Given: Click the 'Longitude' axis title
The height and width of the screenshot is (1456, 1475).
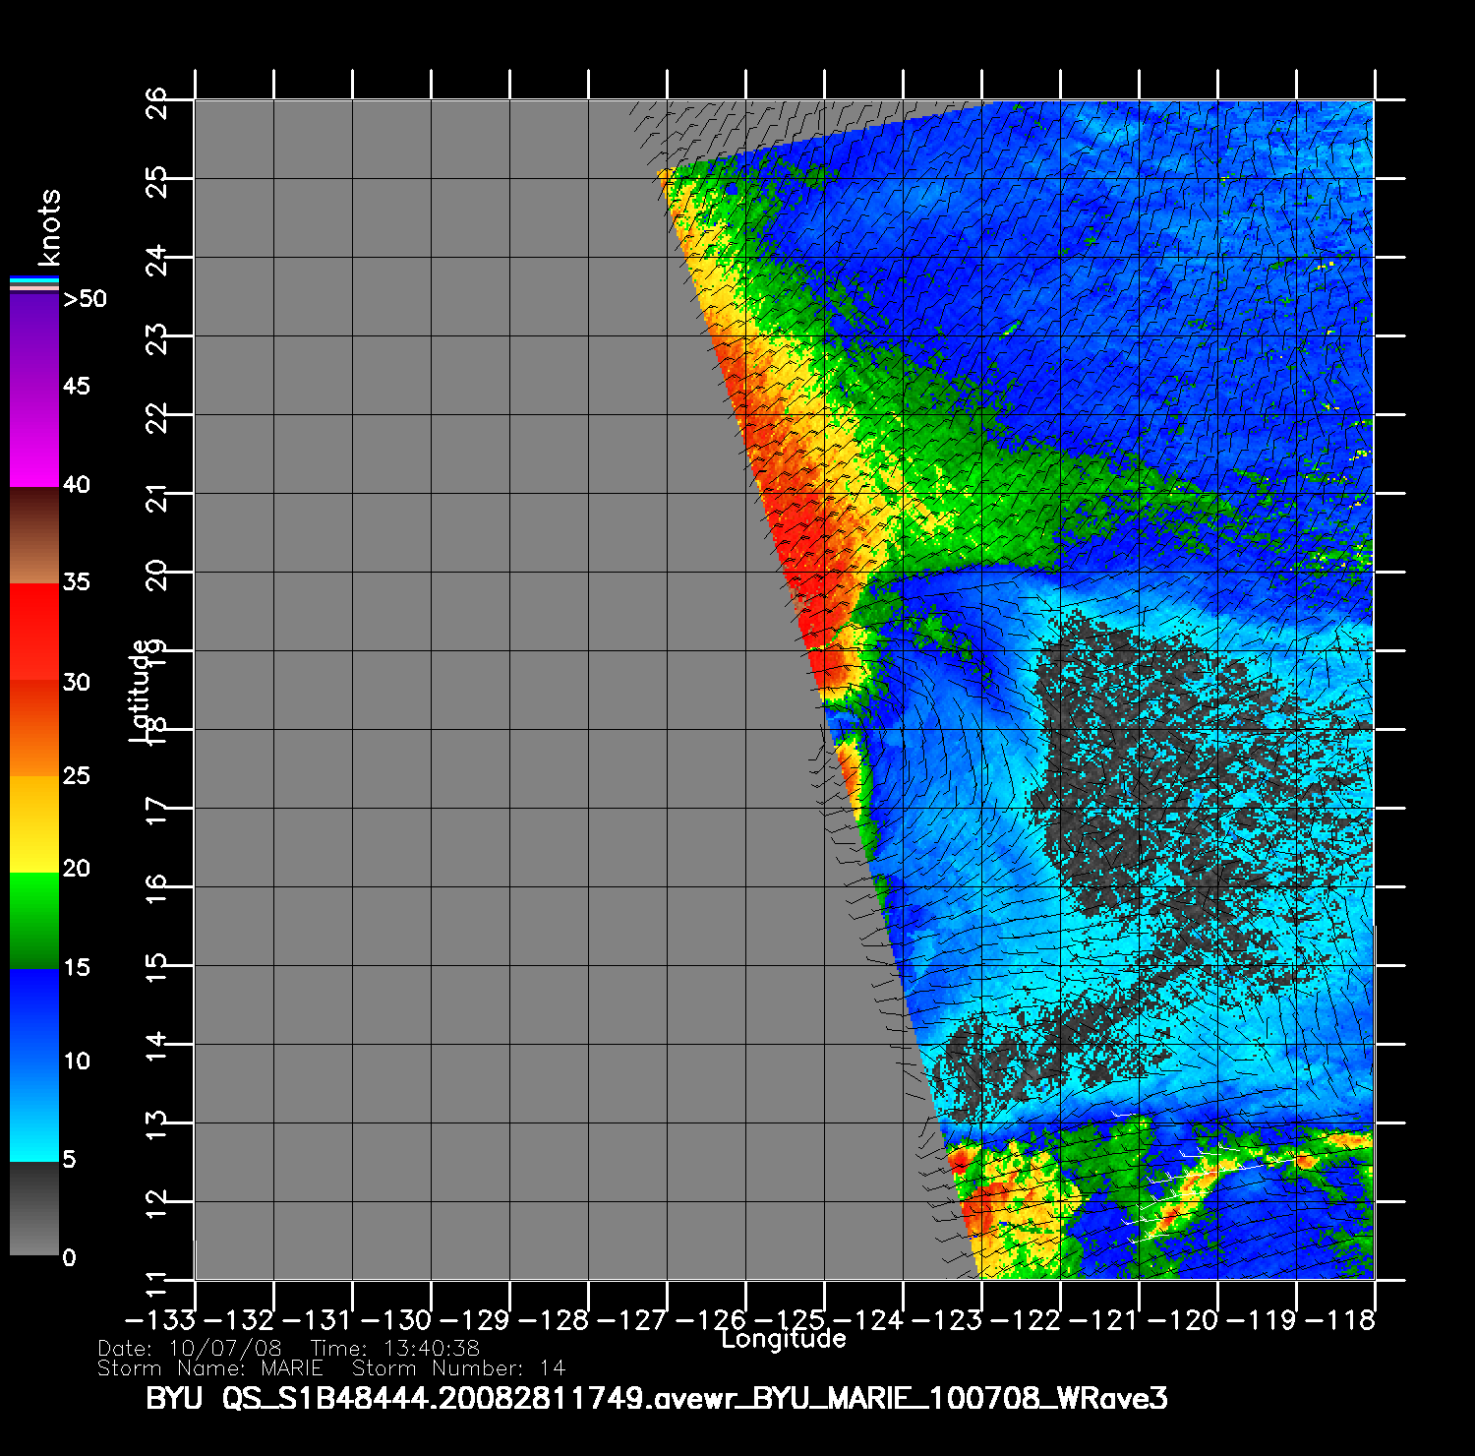Looking at the screenshot, I should coord(783,1339).
